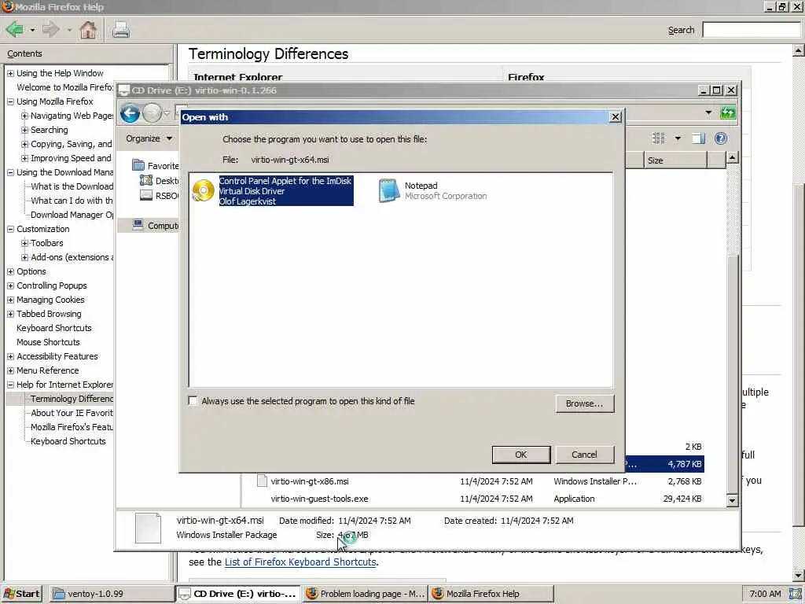Switch to Problem loading page Firefox taskbar item
The width and height of the screenshot is (805, 604).
(x=366, y=594)
